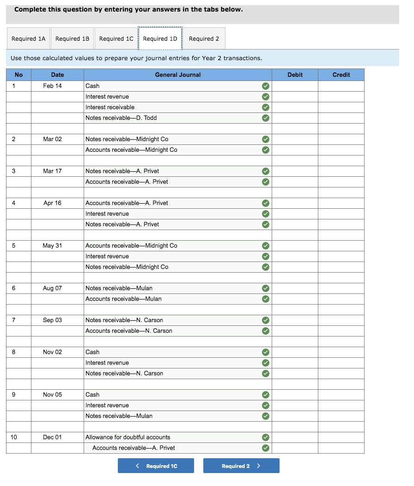The image size is (414, 486).
Task: Click the checkmark next to Cash on Nov 05
Action: click(x=266, y=394)
